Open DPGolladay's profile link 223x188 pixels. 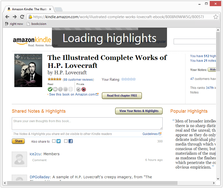click(40, 177)
